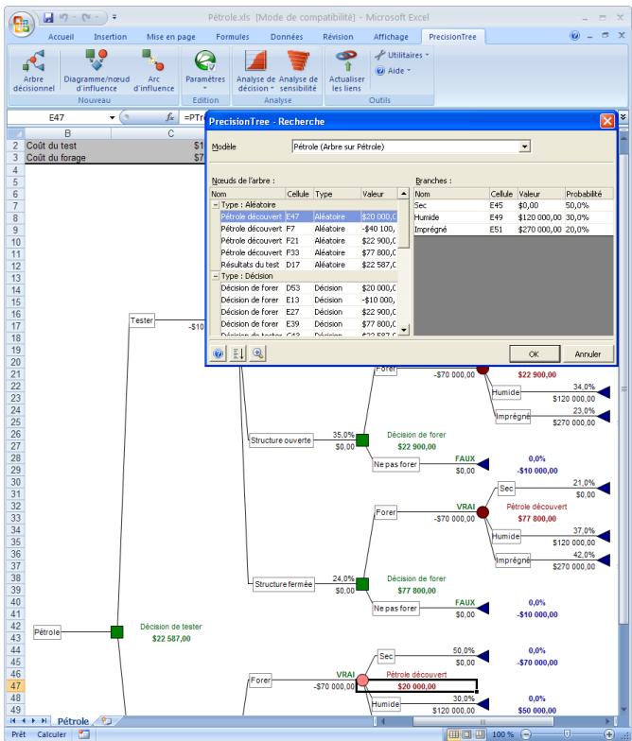
Task: Open the Paramètres ribbon button
Action: point(204,70)
